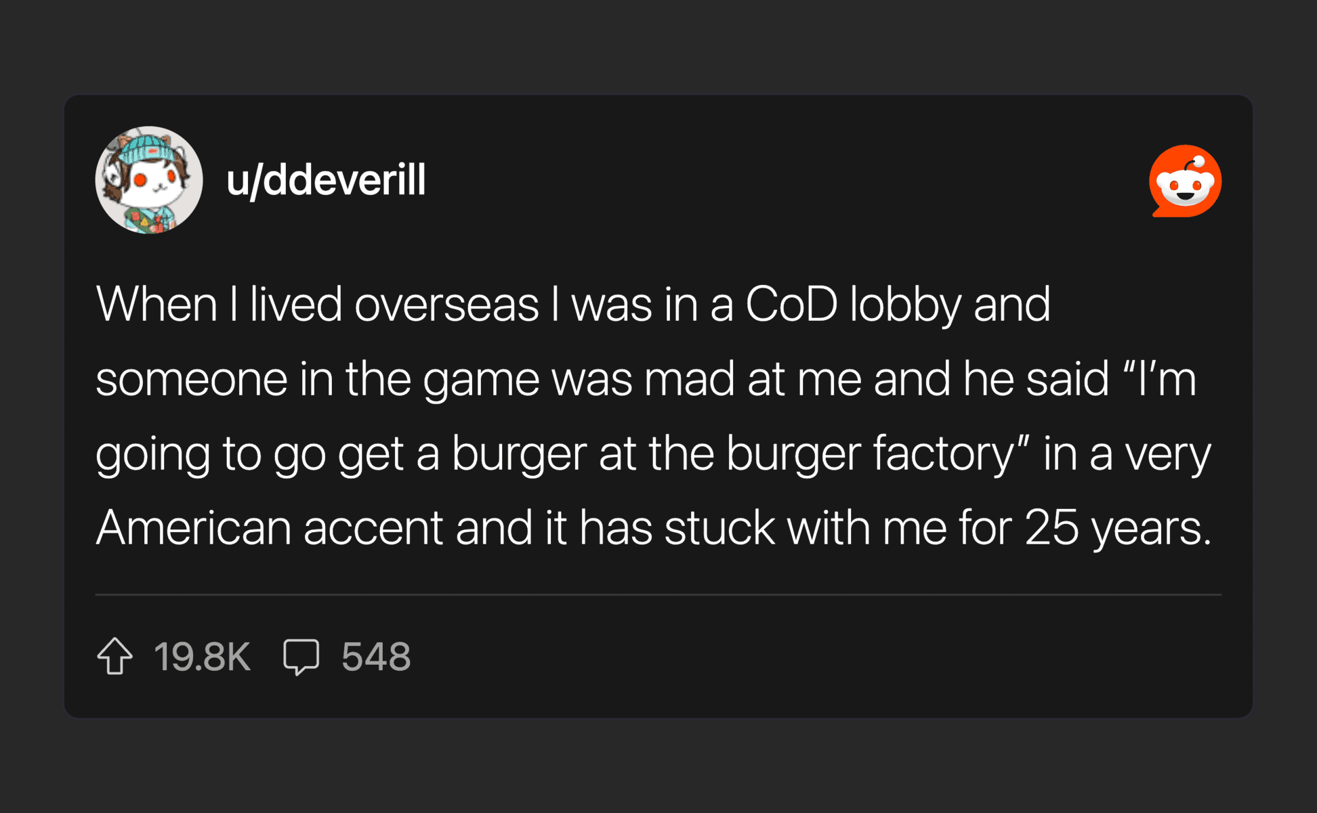Click the word "lobby" in the post
The width and height of the screenshot is (1317, 813).
(x=905, y=305)
